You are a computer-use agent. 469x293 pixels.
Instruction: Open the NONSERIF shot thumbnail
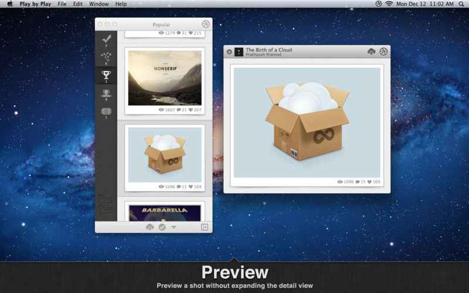[165, 78]
